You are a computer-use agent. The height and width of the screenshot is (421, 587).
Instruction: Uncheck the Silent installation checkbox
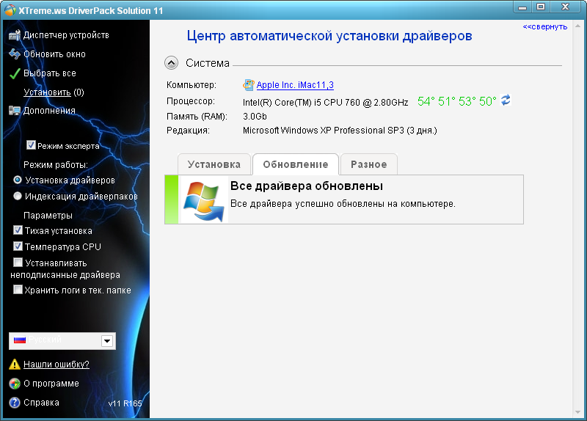[18, 230]
